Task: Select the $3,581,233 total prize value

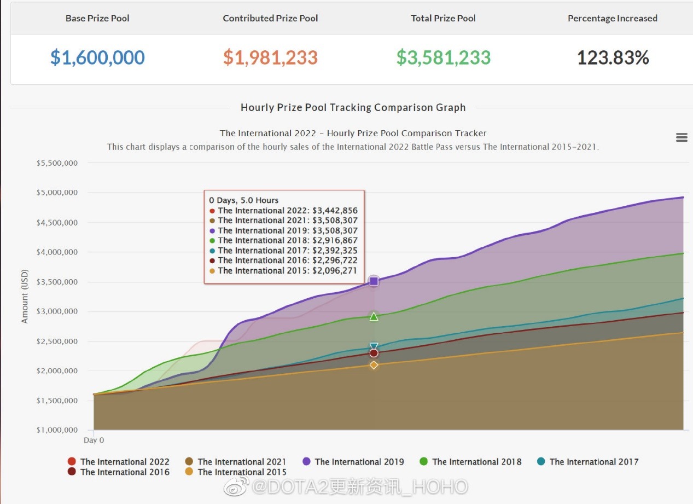Action: (443, 57)
